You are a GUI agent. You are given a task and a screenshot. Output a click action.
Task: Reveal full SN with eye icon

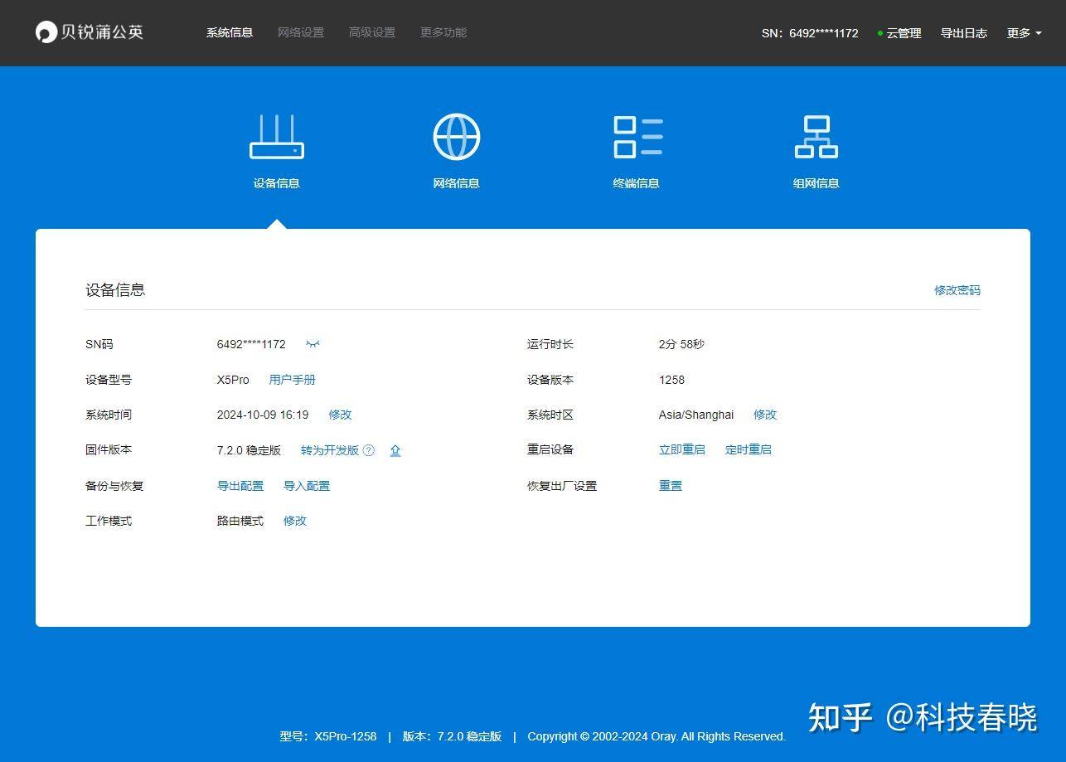pos(313,344)
